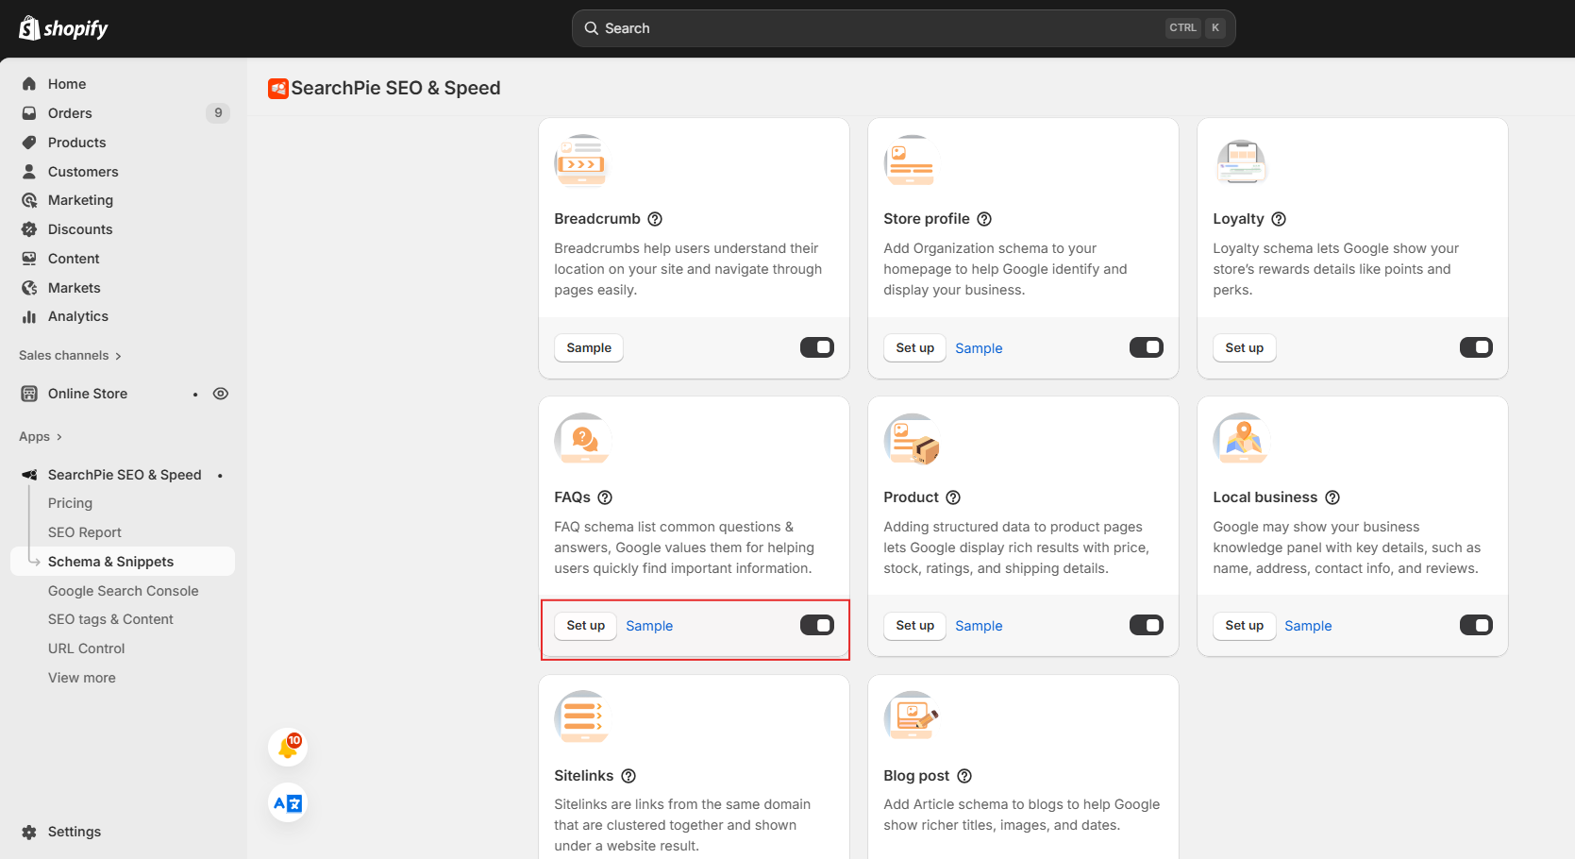Click the translation icon above Settings

(287, 802)
